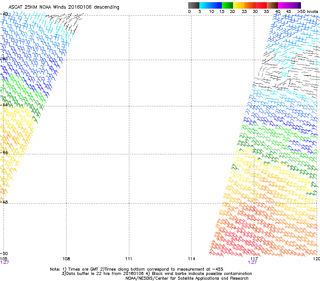Viewport: 320px width, 281px height.
Task: Click the '117' longitude axis label
Action: [x=254, y=259]
